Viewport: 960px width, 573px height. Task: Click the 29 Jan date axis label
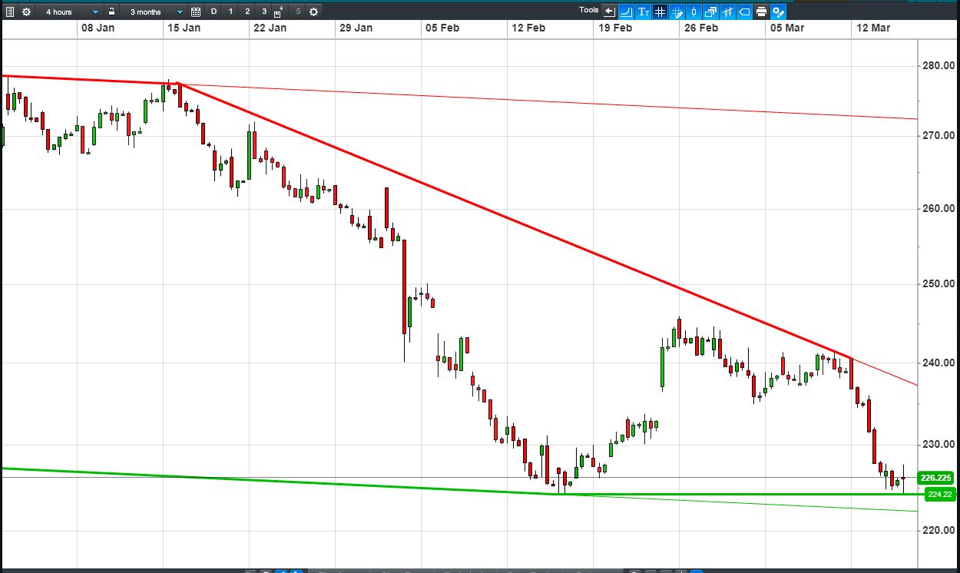pyautogui.click(x=356, y=28)
